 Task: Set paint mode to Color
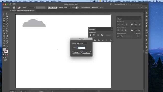pyautogui.click(x=3, y=55)
